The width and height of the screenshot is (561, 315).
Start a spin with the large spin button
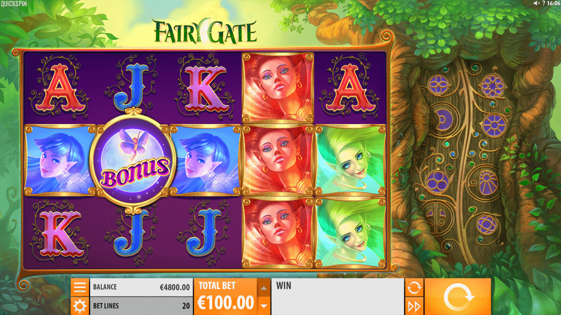click(x=458, y=297)
